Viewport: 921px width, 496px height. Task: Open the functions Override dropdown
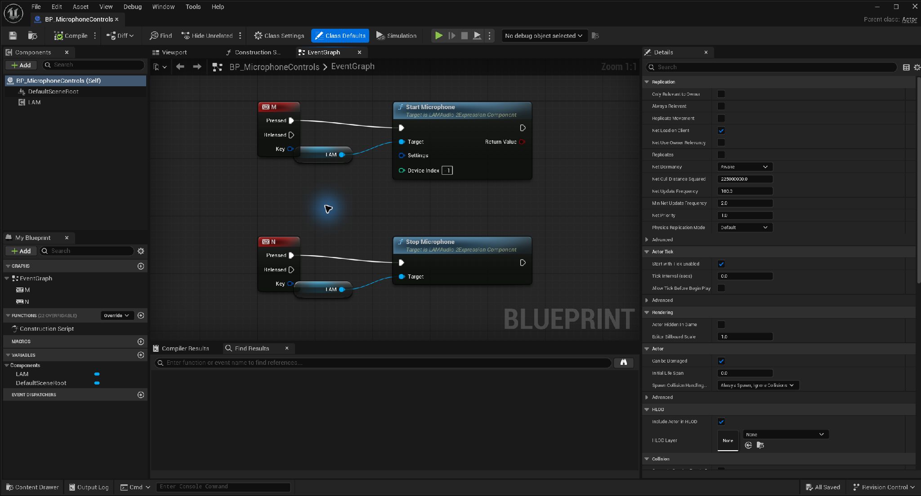tap(116, 316)
